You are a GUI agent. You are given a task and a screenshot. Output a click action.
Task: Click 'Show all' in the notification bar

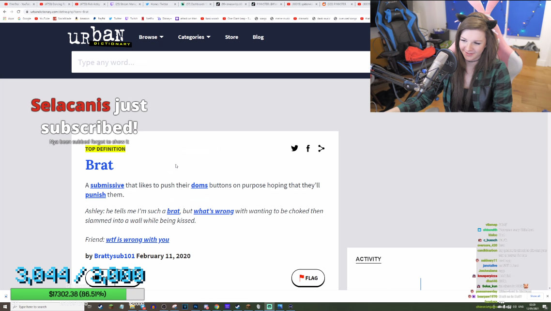point(535,296)
